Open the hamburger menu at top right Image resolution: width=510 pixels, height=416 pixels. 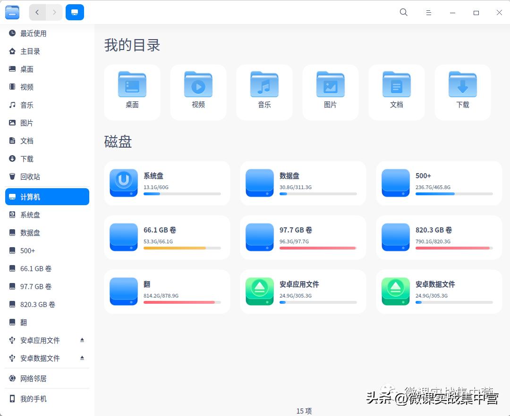(x=428, y=12)
